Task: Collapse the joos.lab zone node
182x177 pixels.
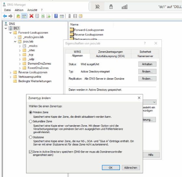Action: coord(15,42)
